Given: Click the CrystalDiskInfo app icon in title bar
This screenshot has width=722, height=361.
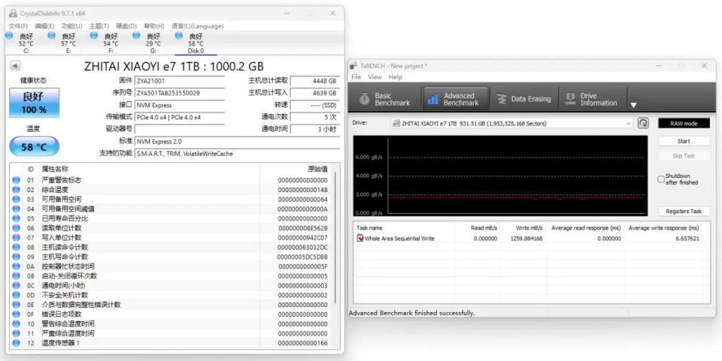Looking at the screenshot, I should (x=13, y=14).
